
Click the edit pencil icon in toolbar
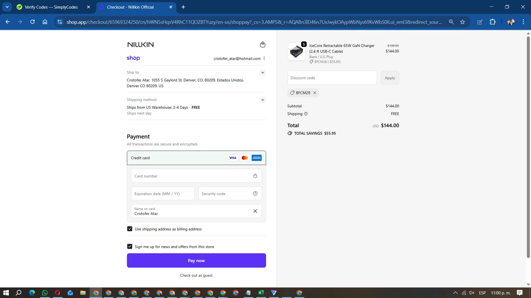pyautogui.click(x=480, y=22)
